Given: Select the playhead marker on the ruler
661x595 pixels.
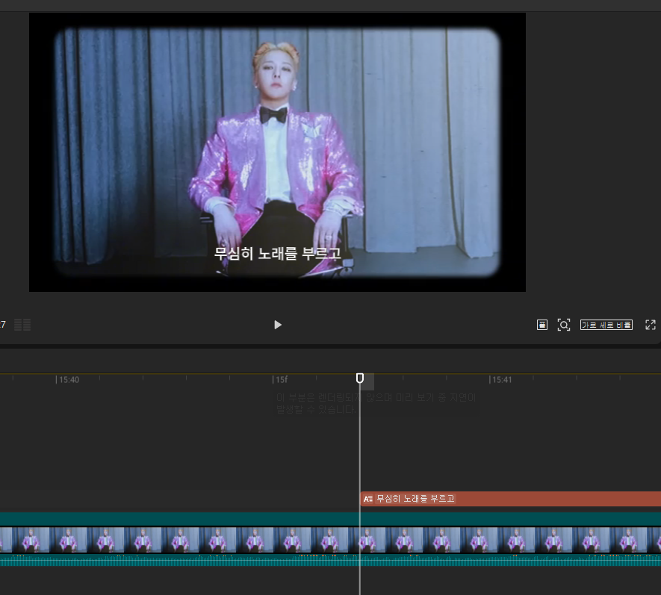Looking at the screenshot, I should pyautogui.click(x=359, y=378).
